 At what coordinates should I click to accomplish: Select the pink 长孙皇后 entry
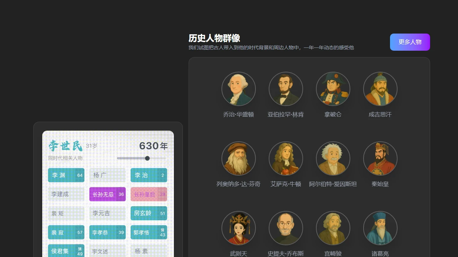[148, 194]
